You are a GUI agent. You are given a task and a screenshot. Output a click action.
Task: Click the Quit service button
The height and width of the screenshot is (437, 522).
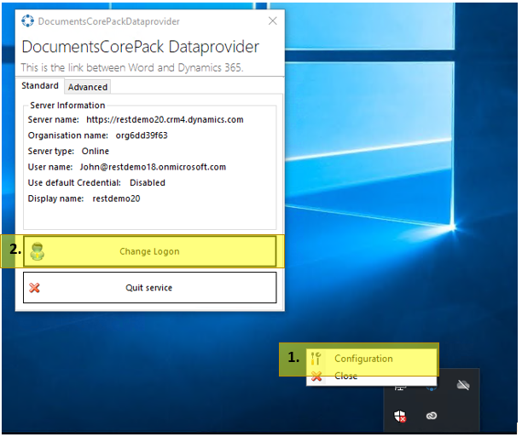[x=149, y=287]
